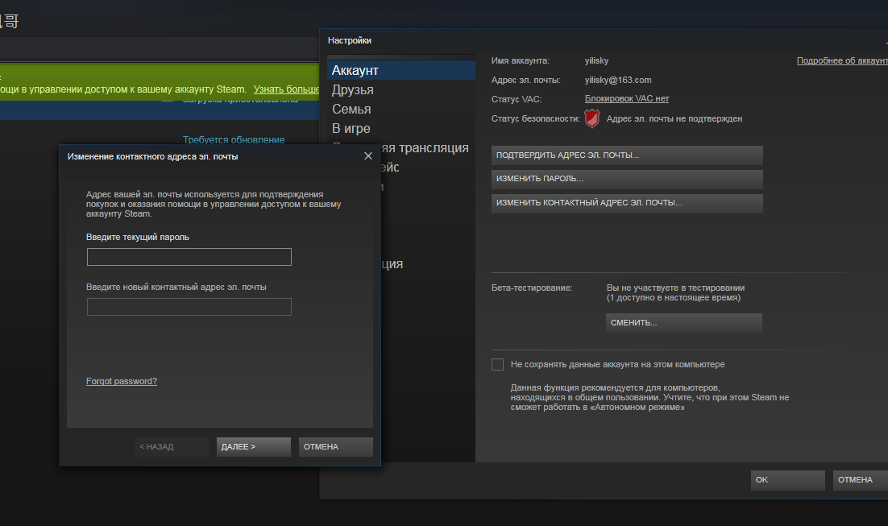Close the email change dialog with X
888x526 pixels.
tap(368, 155)
